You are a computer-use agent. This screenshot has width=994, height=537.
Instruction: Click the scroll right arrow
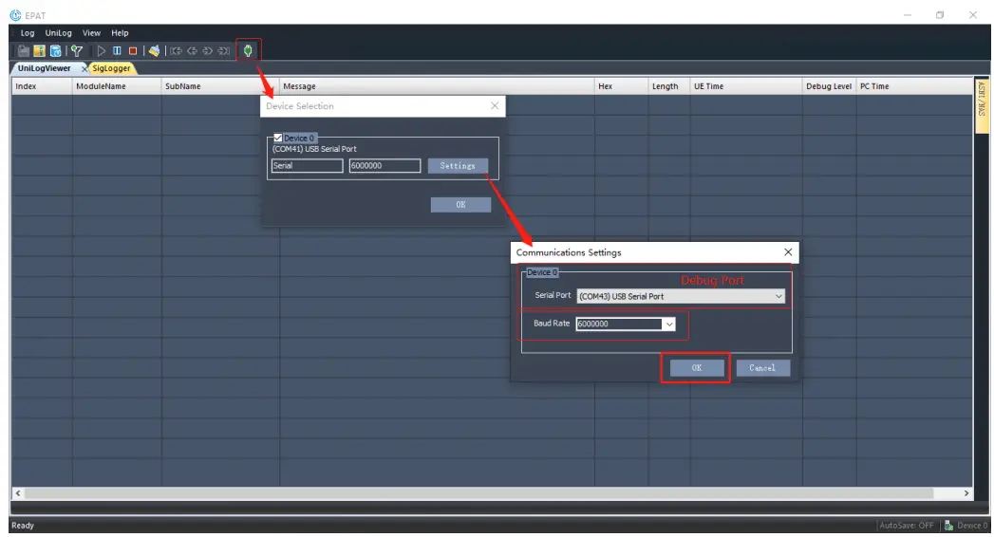click(x=966, y=493)
